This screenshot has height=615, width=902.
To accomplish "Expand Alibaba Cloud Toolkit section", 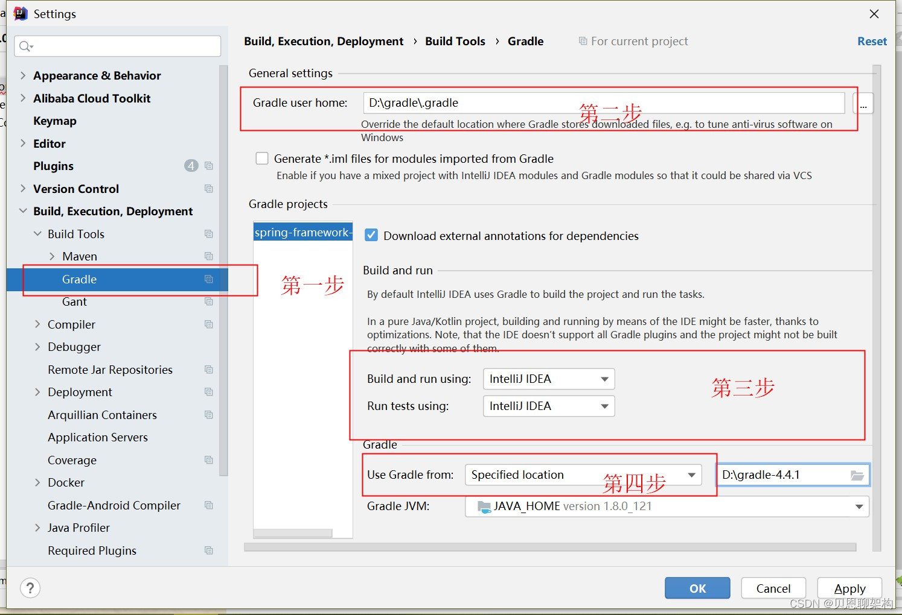I will 23,98.
